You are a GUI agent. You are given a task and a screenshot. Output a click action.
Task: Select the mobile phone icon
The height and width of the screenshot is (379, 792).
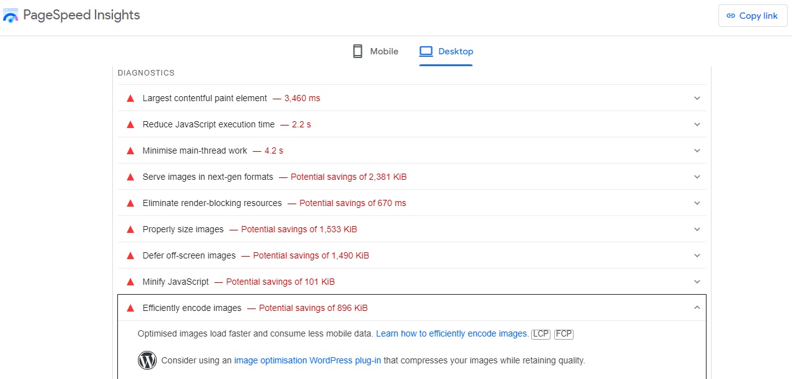coord(357,51)
